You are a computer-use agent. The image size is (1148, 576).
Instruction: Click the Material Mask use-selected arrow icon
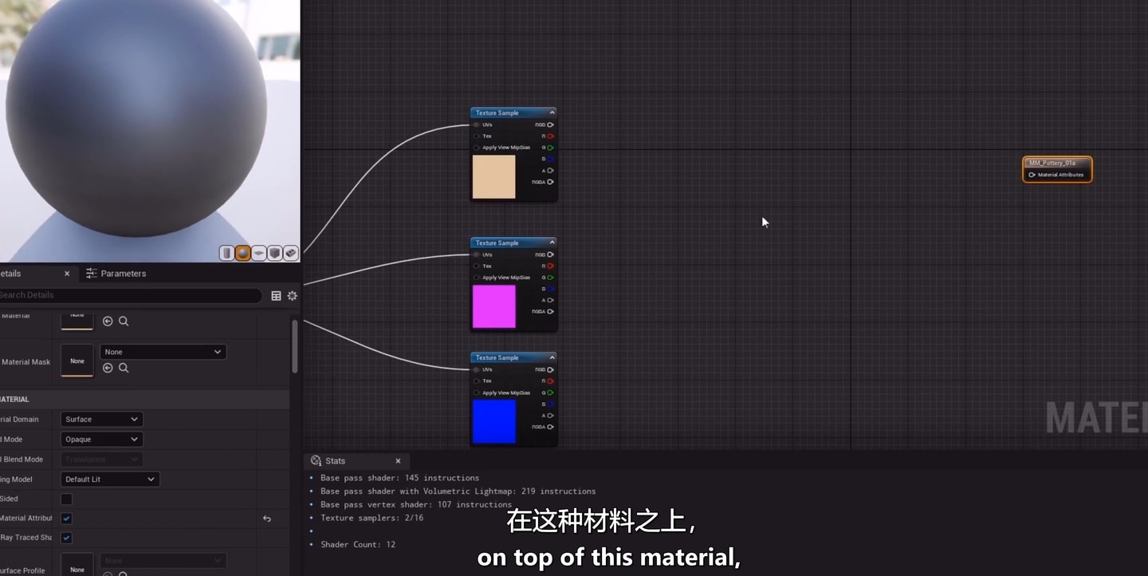click(x=108, y=368)
